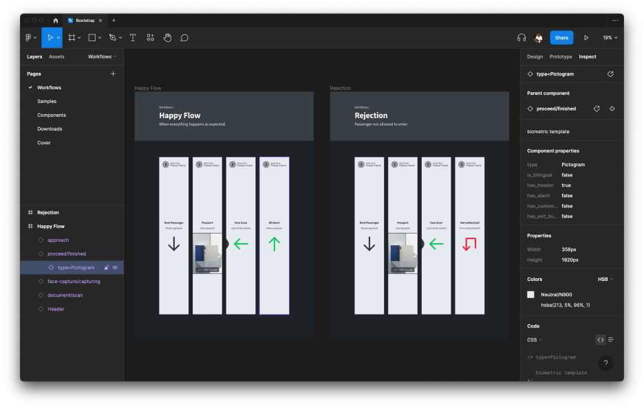Switch code view to list mode
The image size is (644, 408).
point(611,339)
